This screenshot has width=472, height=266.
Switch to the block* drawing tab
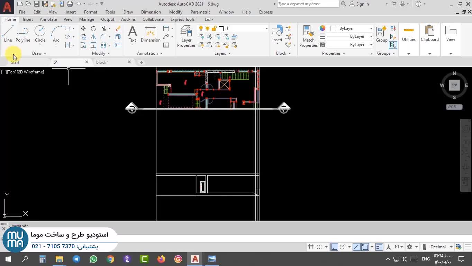coord(102,62)
